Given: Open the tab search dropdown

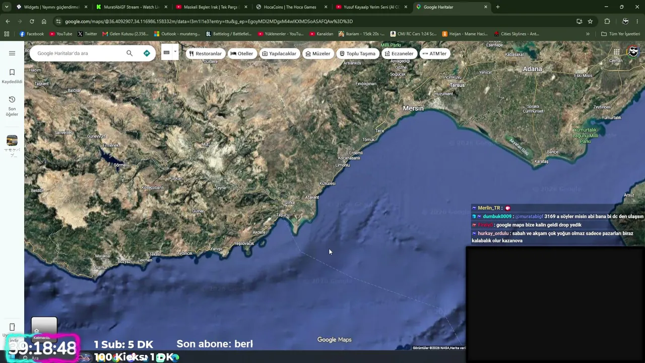Looking at the screenshot, I should tap(6, 7).
